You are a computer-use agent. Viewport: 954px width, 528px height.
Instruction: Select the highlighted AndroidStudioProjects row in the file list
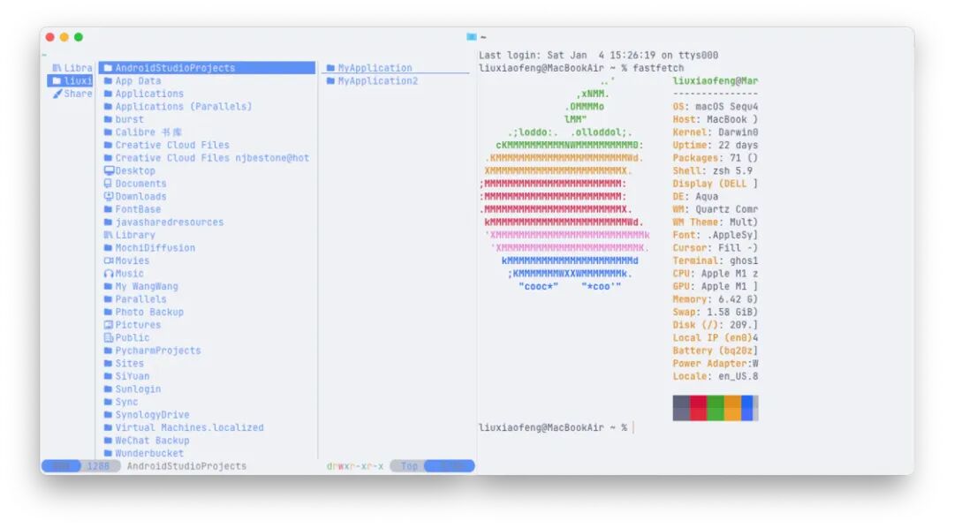(x=207, y=68)
